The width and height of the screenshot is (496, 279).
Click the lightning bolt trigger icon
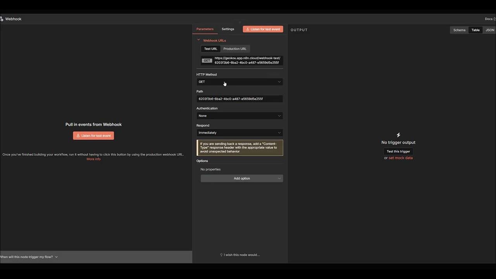[x=398, y=135]
